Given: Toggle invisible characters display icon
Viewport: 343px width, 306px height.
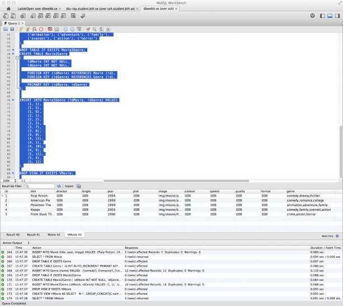Looking at the screenshot, I should 101,29.
